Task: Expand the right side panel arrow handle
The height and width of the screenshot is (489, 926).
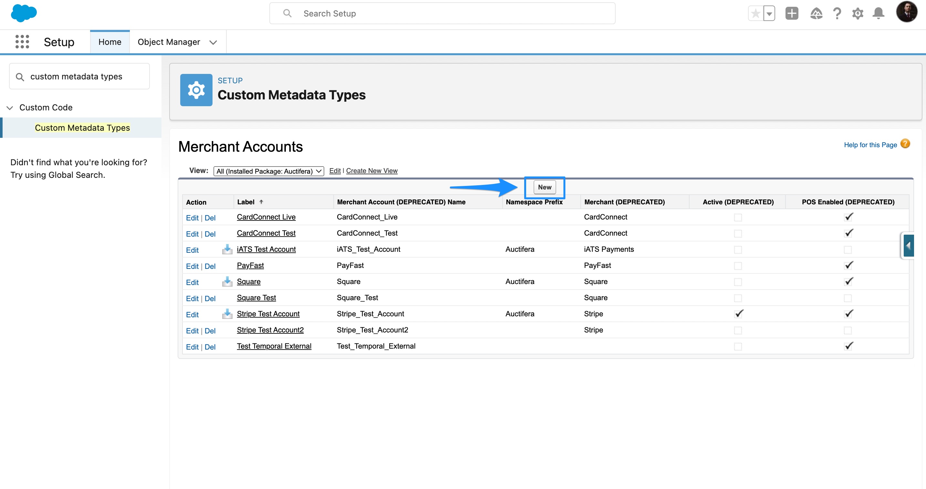Action: (908, 246)
